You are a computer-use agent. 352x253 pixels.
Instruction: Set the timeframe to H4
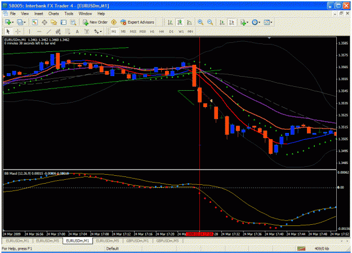coord(162,32)
